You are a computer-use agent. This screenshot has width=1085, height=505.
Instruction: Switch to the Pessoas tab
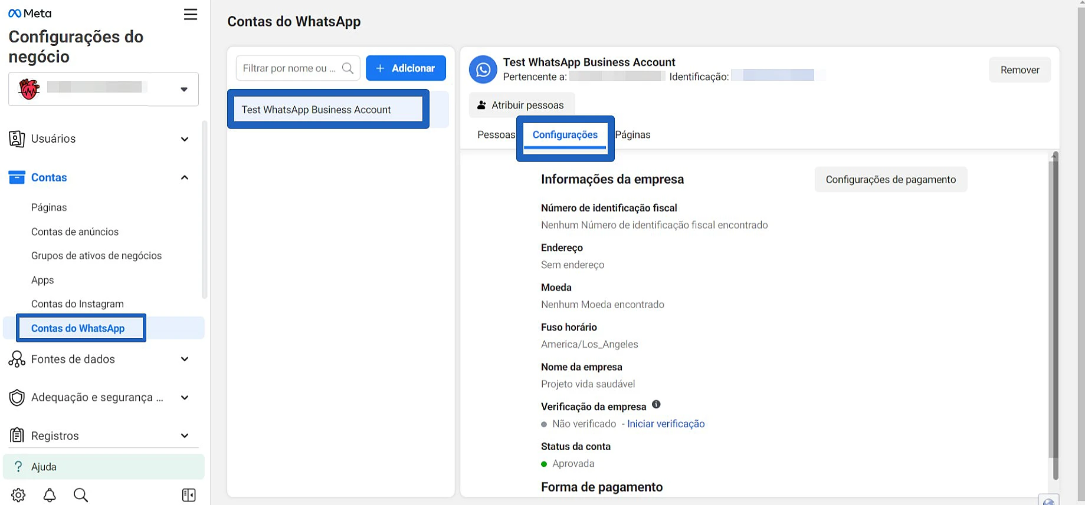496,135
